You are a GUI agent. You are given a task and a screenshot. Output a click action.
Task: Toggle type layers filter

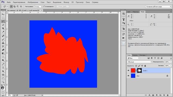[155, 58]
